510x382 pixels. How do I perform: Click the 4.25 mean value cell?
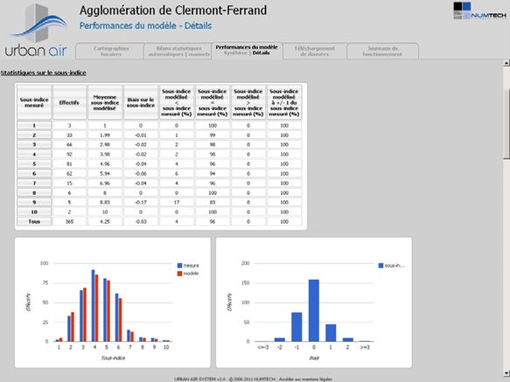(x=105, y=221)
